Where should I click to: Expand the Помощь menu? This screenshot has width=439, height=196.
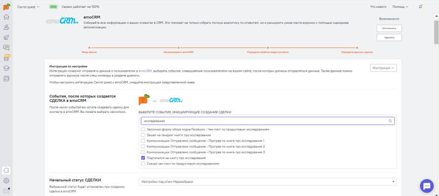pos(400,7)
